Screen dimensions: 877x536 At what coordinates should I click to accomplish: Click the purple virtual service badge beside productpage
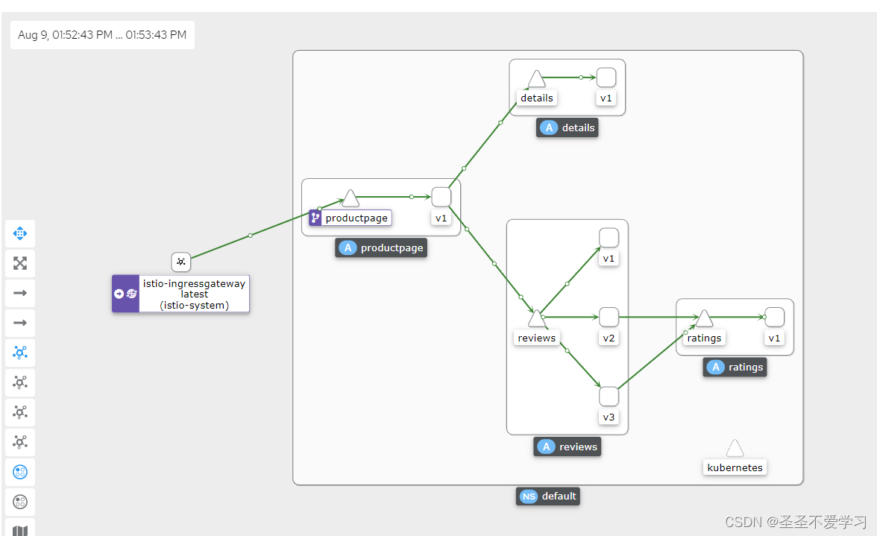click(x=315, y=218)
